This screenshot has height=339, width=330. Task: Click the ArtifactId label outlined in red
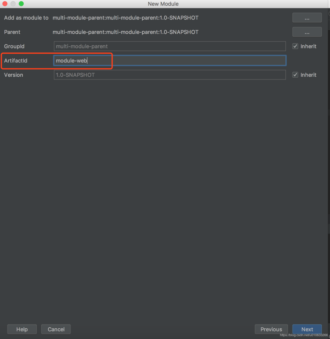tap(16, 61)
